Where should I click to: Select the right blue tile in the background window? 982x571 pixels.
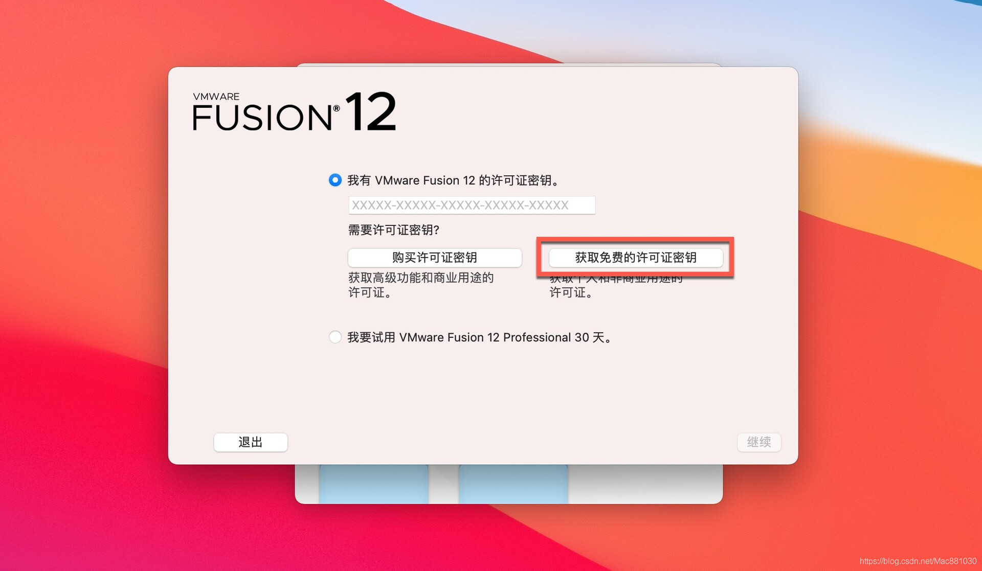coord(514,484)
